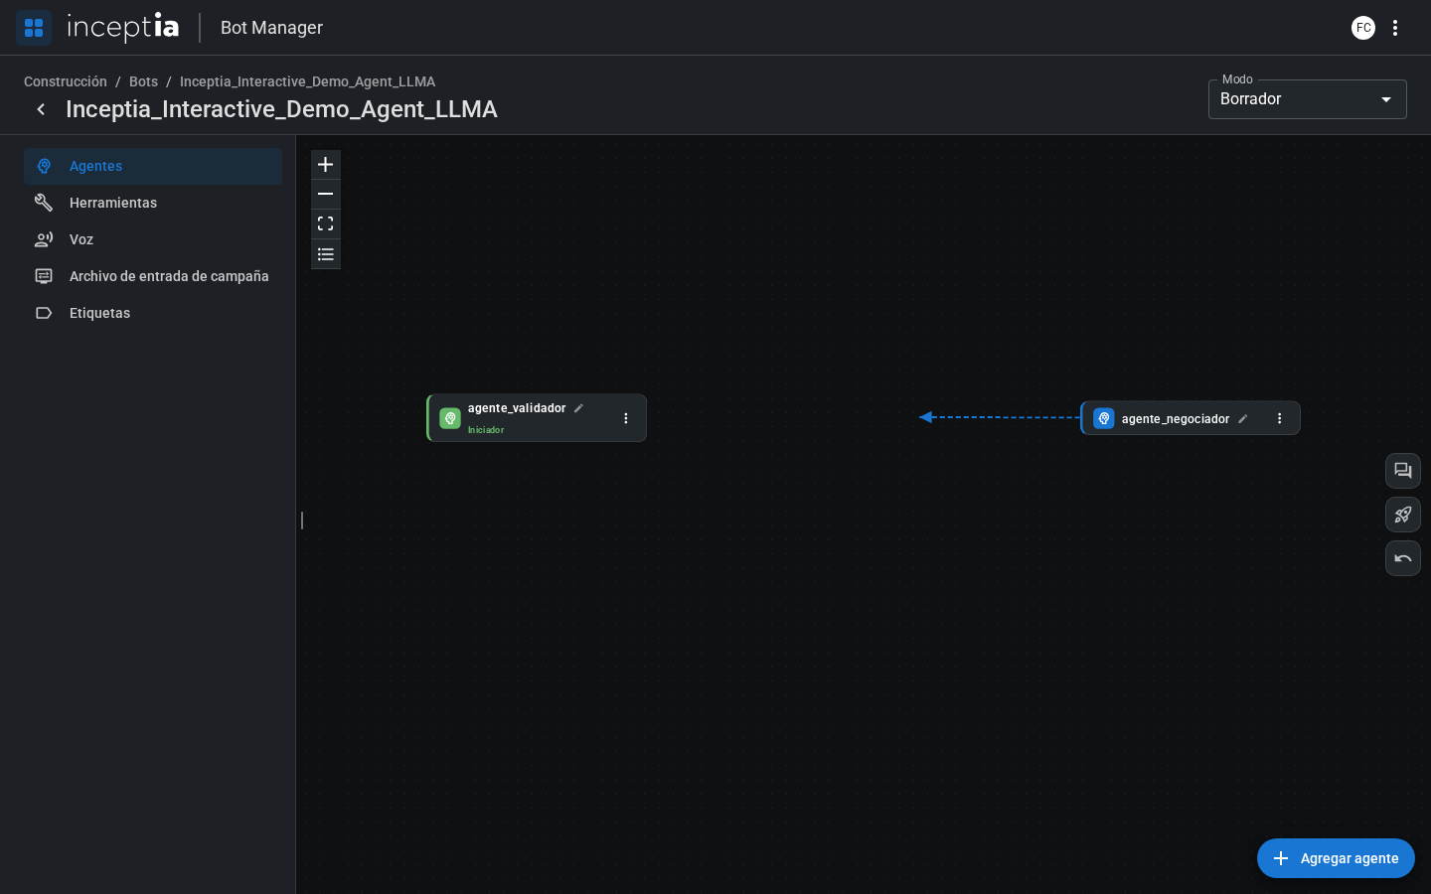This screenshot has width=1431, height=894.
Task: Select the agente_negociador node
Action: point(1191,418)
